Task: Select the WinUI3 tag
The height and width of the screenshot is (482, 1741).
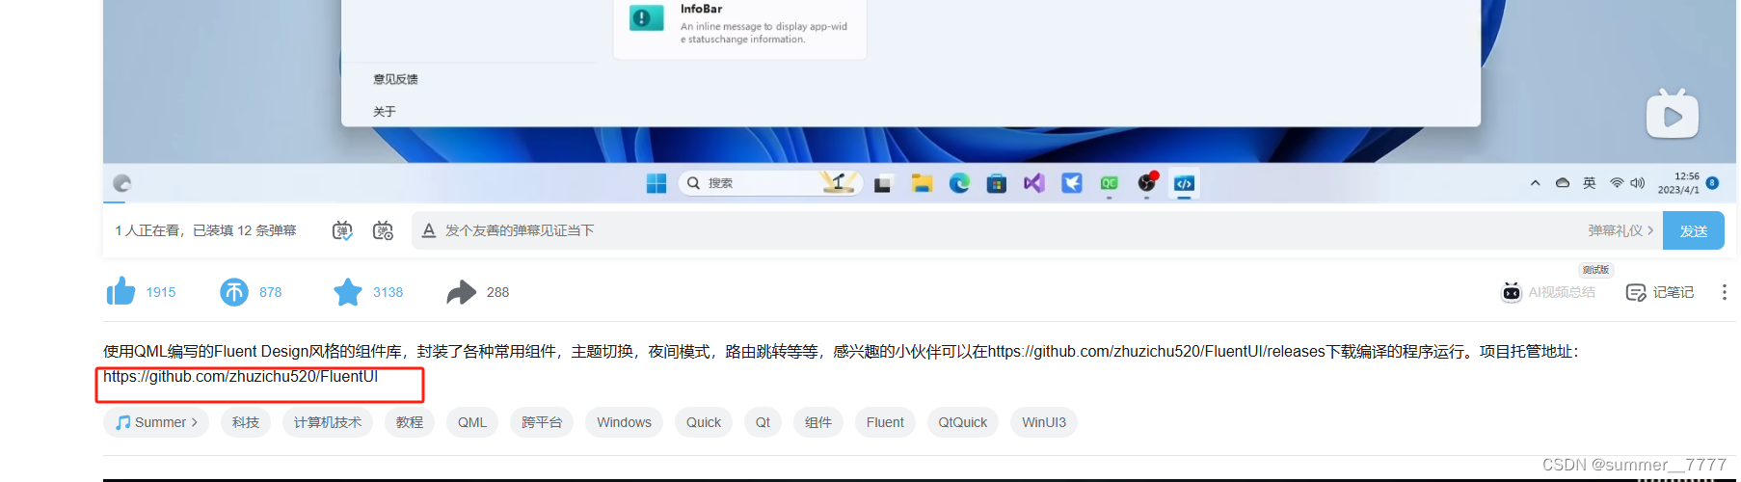Action: (1044, 422)
